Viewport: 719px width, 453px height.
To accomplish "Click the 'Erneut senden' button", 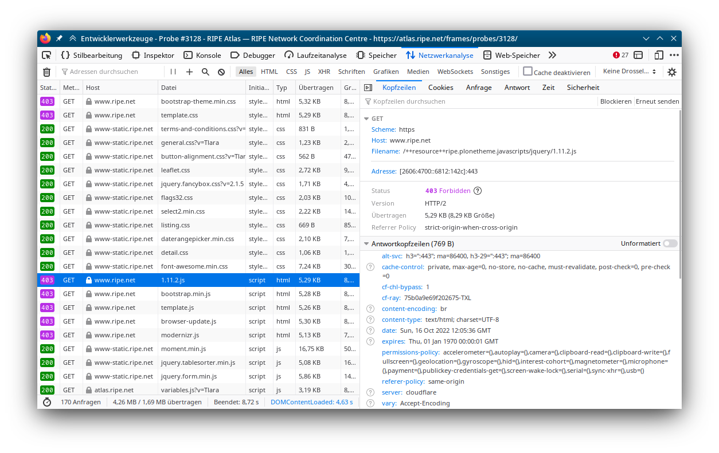I will 657,101.
